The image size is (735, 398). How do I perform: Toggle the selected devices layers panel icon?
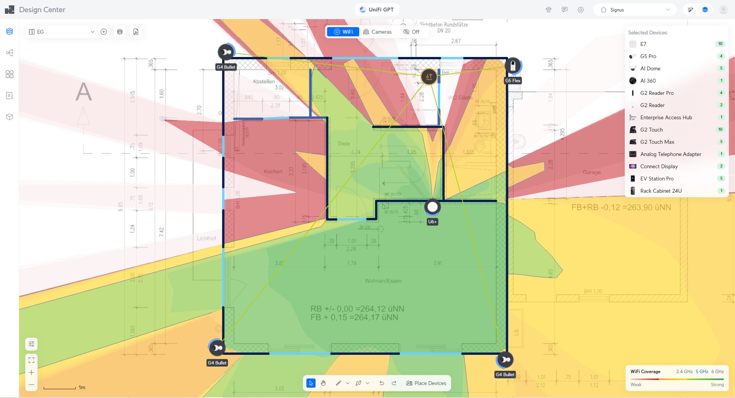tap(705, 10)
